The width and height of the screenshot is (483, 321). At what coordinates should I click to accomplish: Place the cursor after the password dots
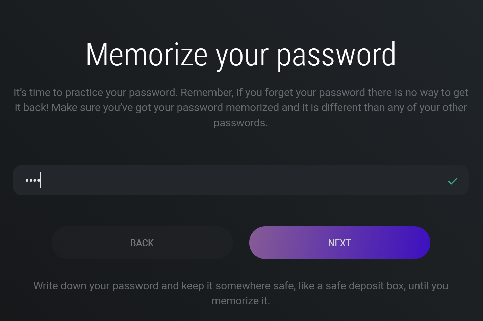pos(42,180)
